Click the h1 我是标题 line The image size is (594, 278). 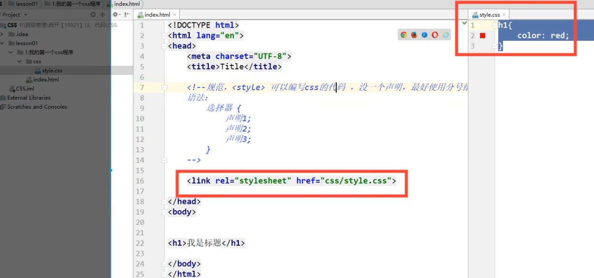coord(206,243)
